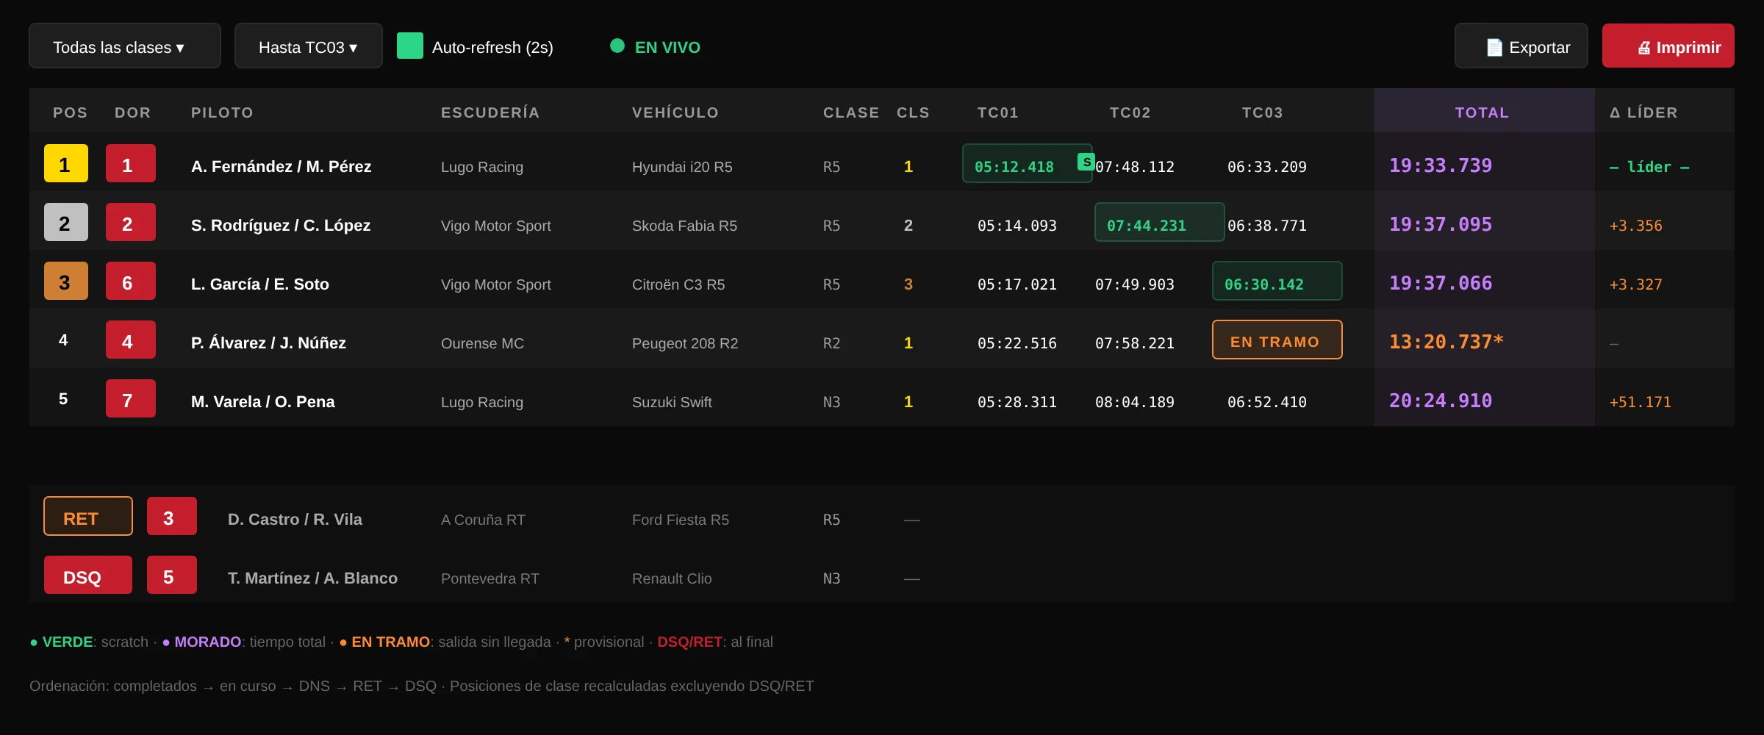Click the bronze position 3 badge
This screenshot has width=1764, height=735.
click(x=66, y=281)
